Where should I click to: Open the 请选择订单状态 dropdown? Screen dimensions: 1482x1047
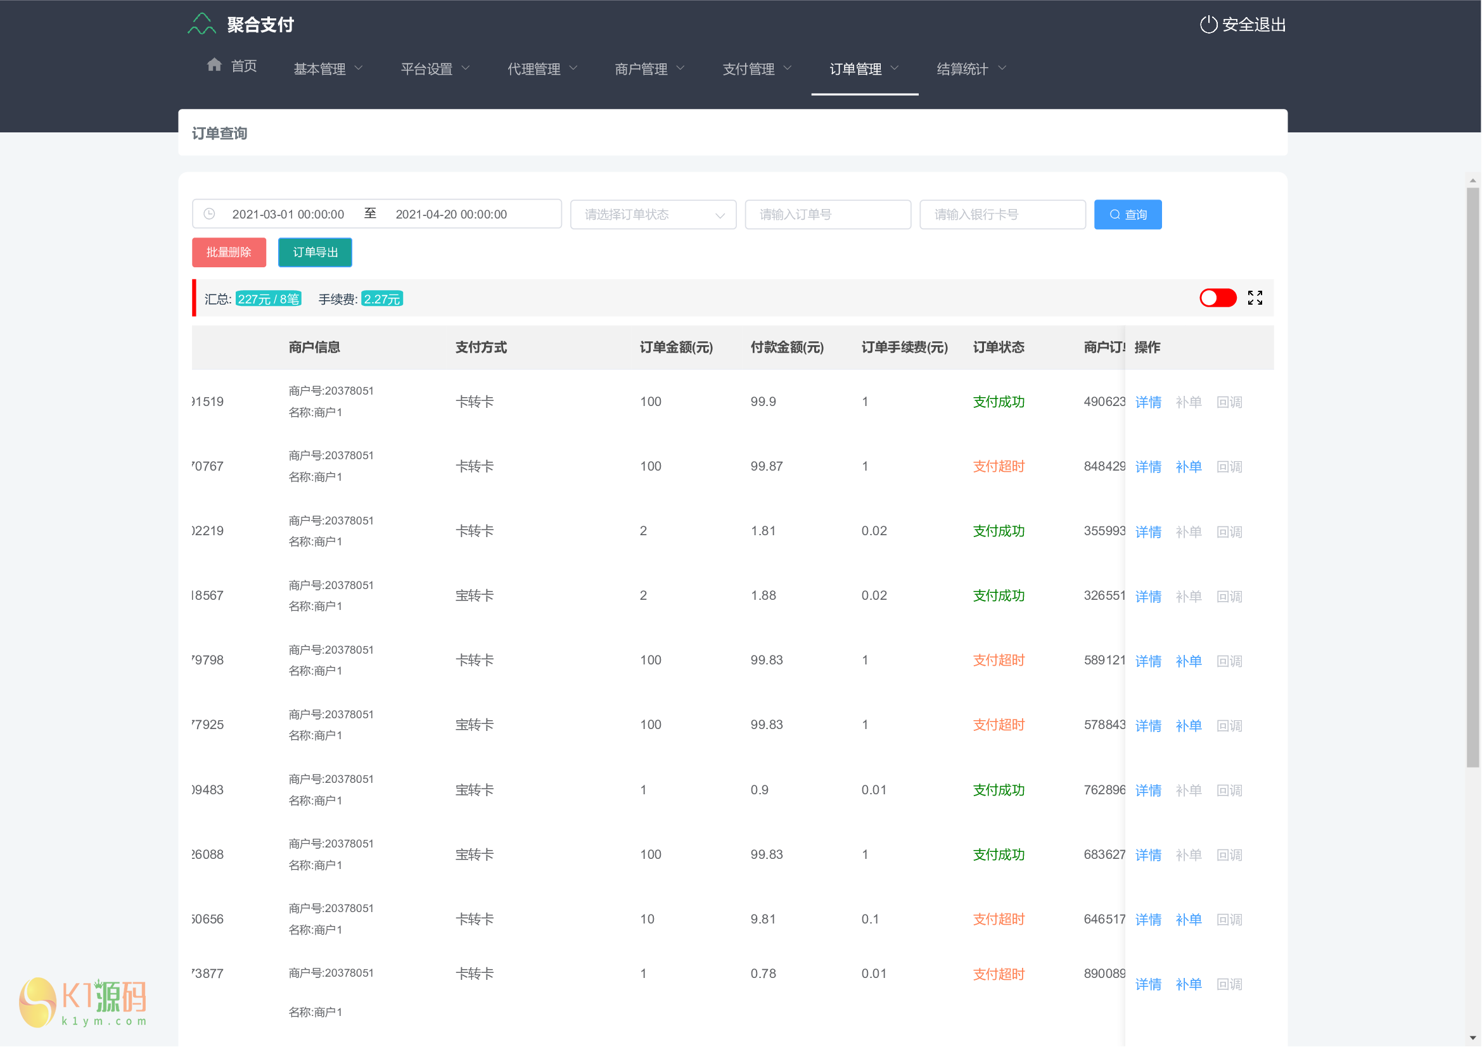(653, 215)
